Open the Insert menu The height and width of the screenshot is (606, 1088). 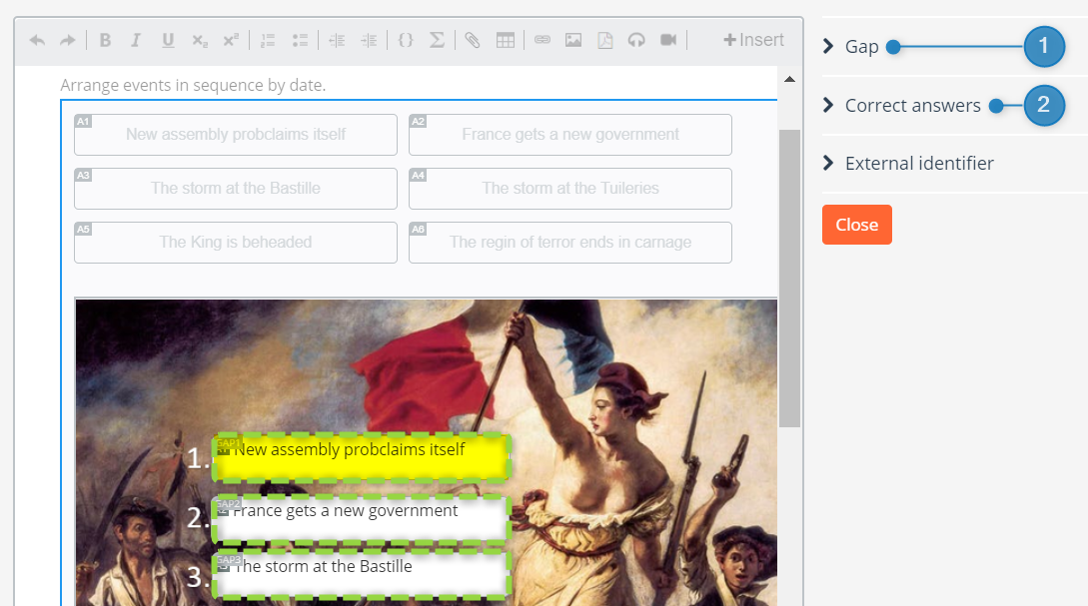pos(753,40)
